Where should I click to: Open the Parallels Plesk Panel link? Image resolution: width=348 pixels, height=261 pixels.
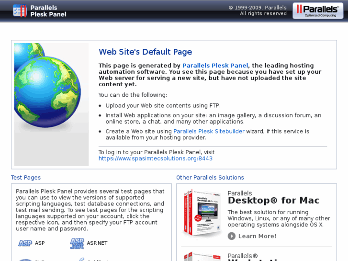pyautogui.click(x=215, y=66)
